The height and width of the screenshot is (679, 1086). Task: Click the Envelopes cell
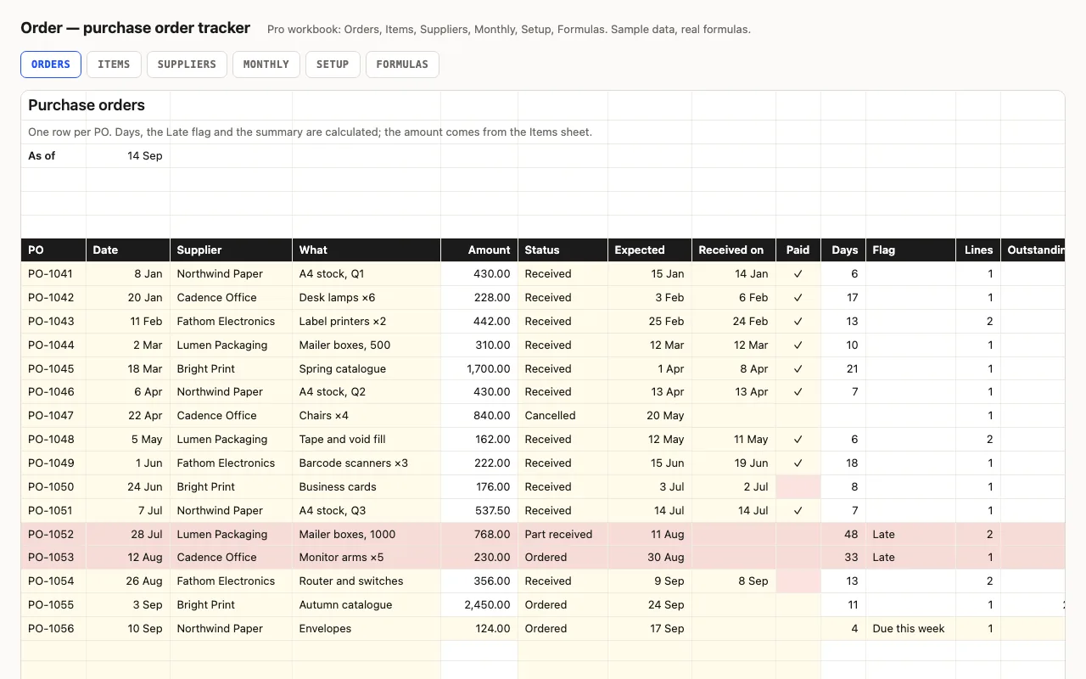(x=367, y=629)
